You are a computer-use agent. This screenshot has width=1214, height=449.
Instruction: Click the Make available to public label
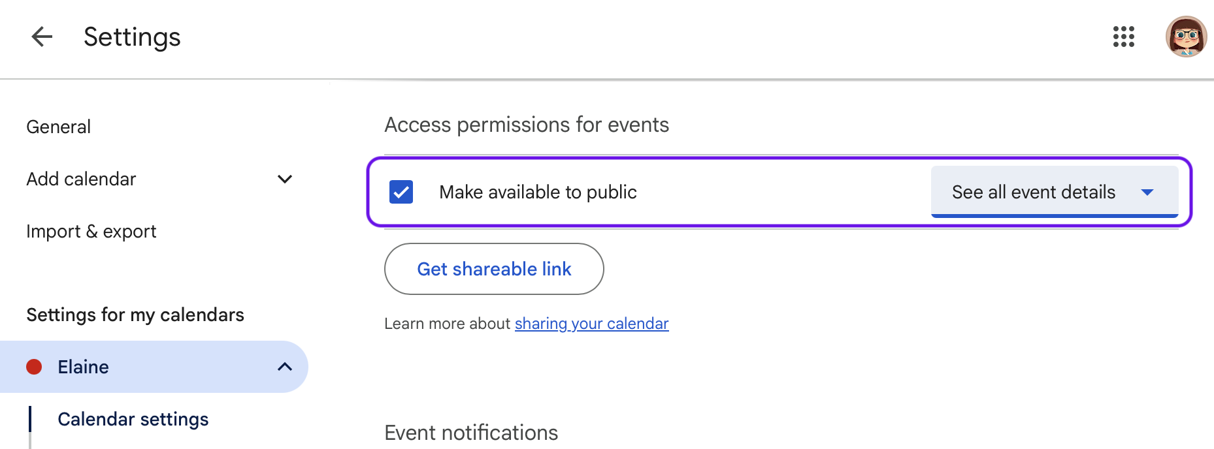(538, 192)
